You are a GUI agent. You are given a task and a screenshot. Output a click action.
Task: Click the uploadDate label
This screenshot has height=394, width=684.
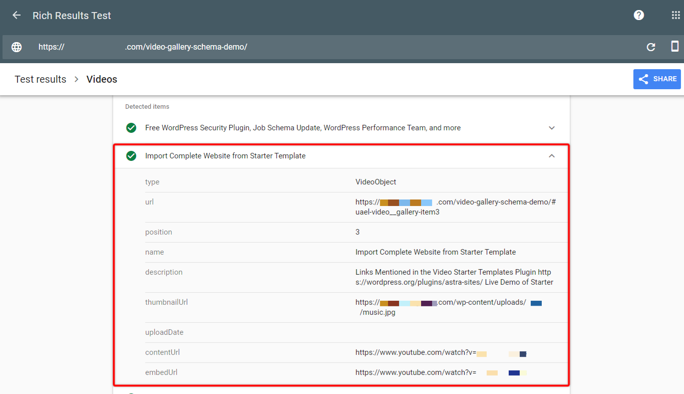coord(164,332)
